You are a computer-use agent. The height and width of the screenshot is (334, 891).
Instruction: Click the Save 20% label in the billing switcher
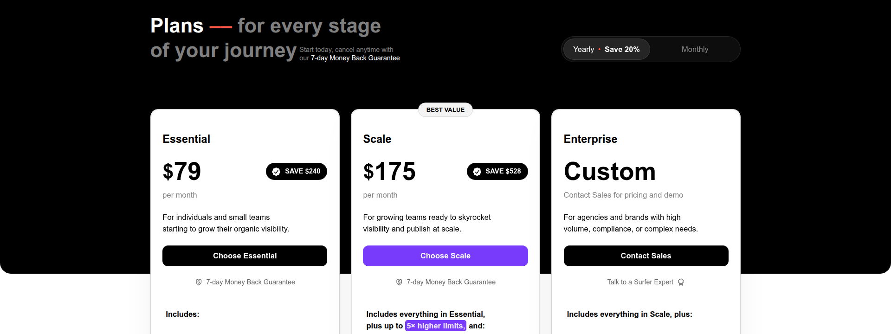click(x=622, y=49)
